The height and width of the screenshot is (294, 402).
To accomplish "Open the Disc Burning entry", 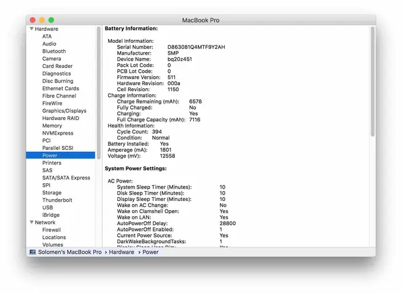I will [58, 81].
